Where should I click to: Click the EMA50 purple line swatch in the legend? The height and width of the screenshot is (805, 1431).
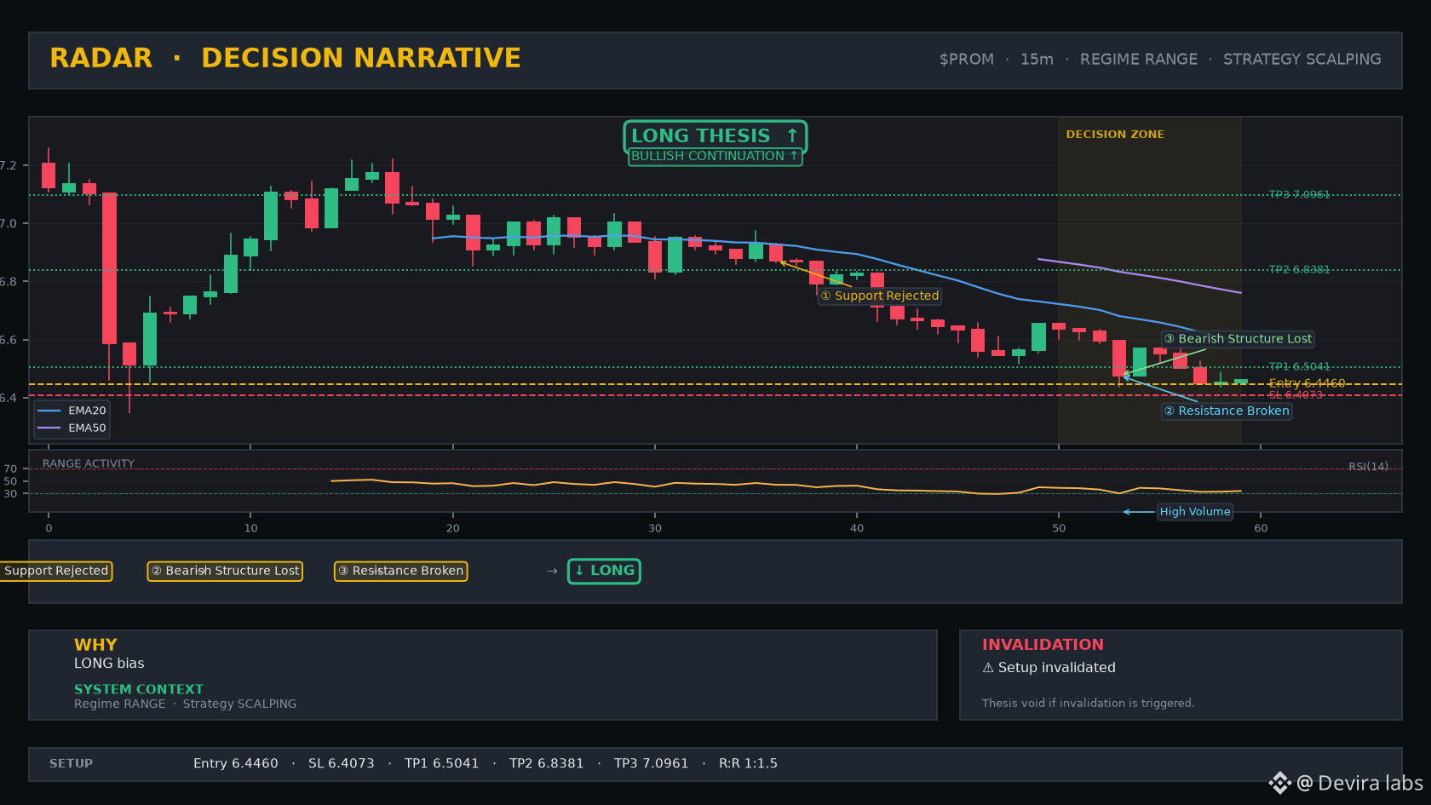coord(49,428)
